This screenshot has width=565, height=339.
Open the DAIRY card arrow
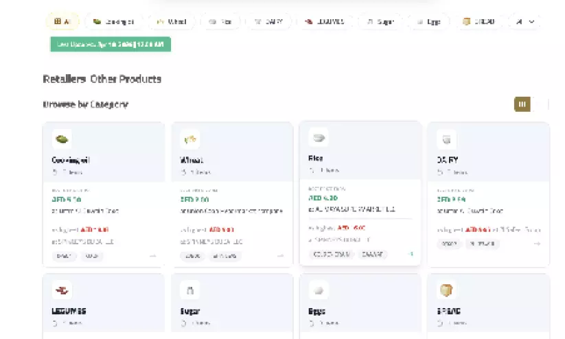point(537,244)
